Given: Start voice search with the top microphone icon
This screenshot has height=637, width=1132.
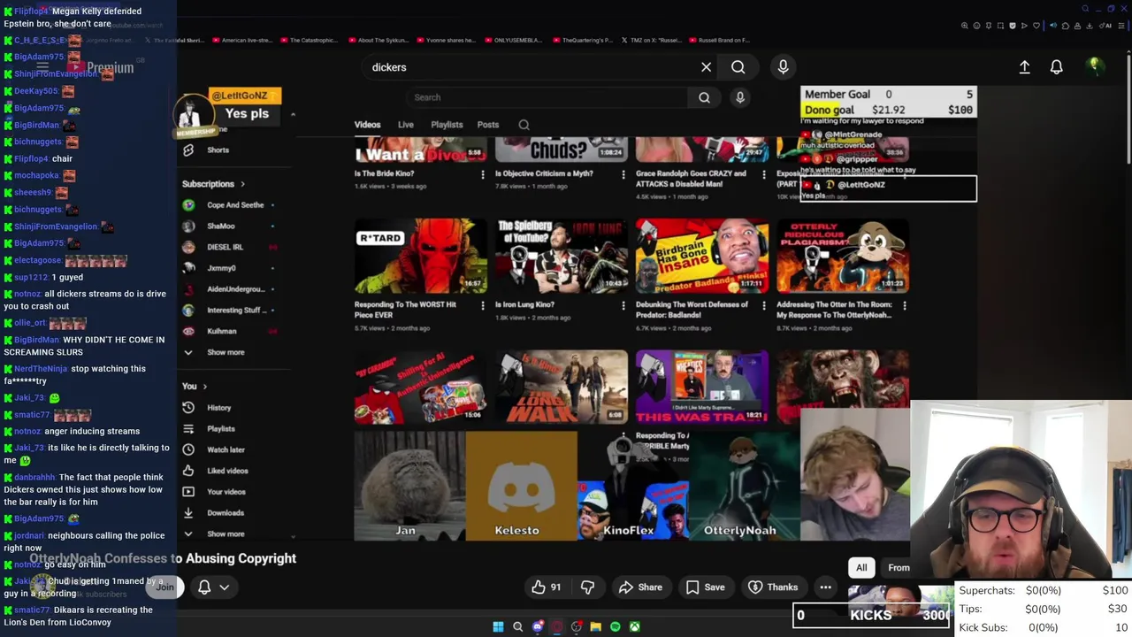Looking at the screenshot, I should (x=783, y=67).
